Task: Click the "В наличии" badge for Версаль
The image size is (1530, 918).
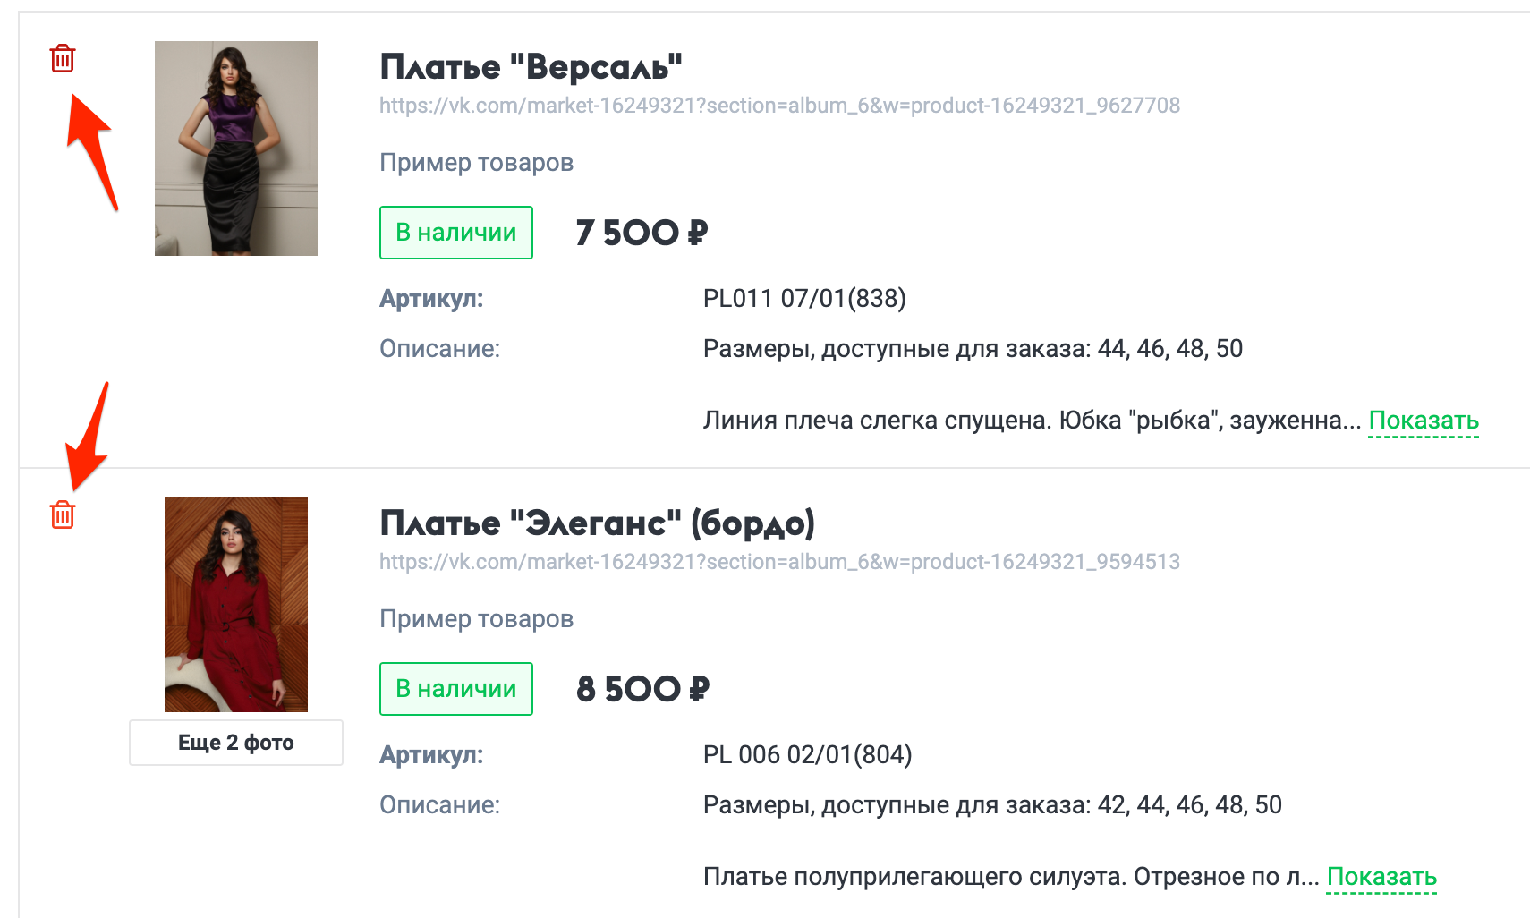Action: click(x=455, y=232)
